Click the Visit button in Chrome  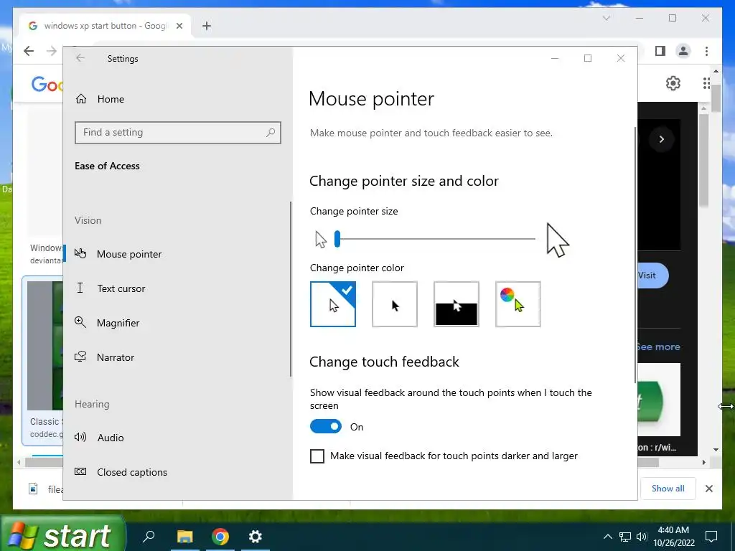point(652,275)
